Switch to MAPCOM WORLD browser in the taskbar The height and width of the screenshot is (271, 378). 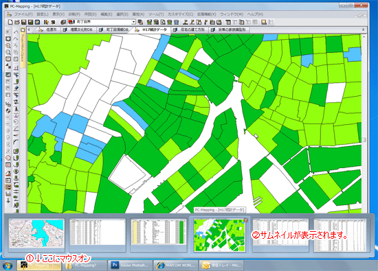[176, 266]
